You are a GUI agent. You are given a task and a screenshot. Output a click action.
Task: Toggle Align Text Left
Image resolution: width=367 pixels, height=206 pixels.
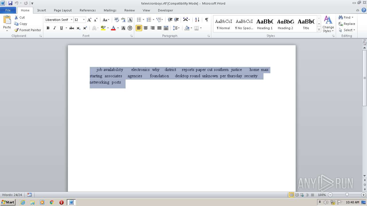[x=139, y=28]
